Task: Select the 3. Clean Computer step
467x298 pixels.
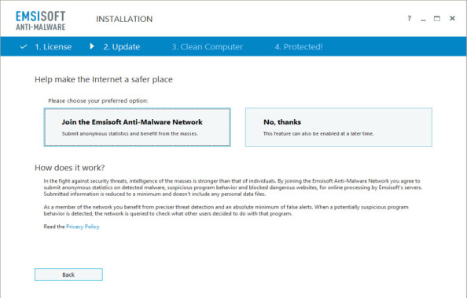Action: pyautogui.click(x=208, y=47)
